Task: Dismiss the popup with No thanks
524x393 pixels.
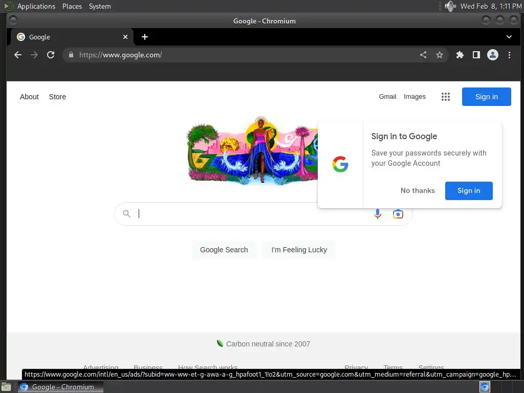Action: [x=418, y=190]
